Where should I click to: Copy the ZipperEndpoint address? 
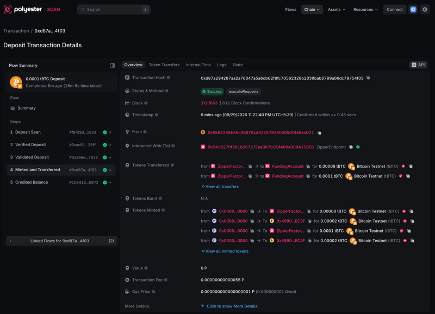[x=351, y=147]
